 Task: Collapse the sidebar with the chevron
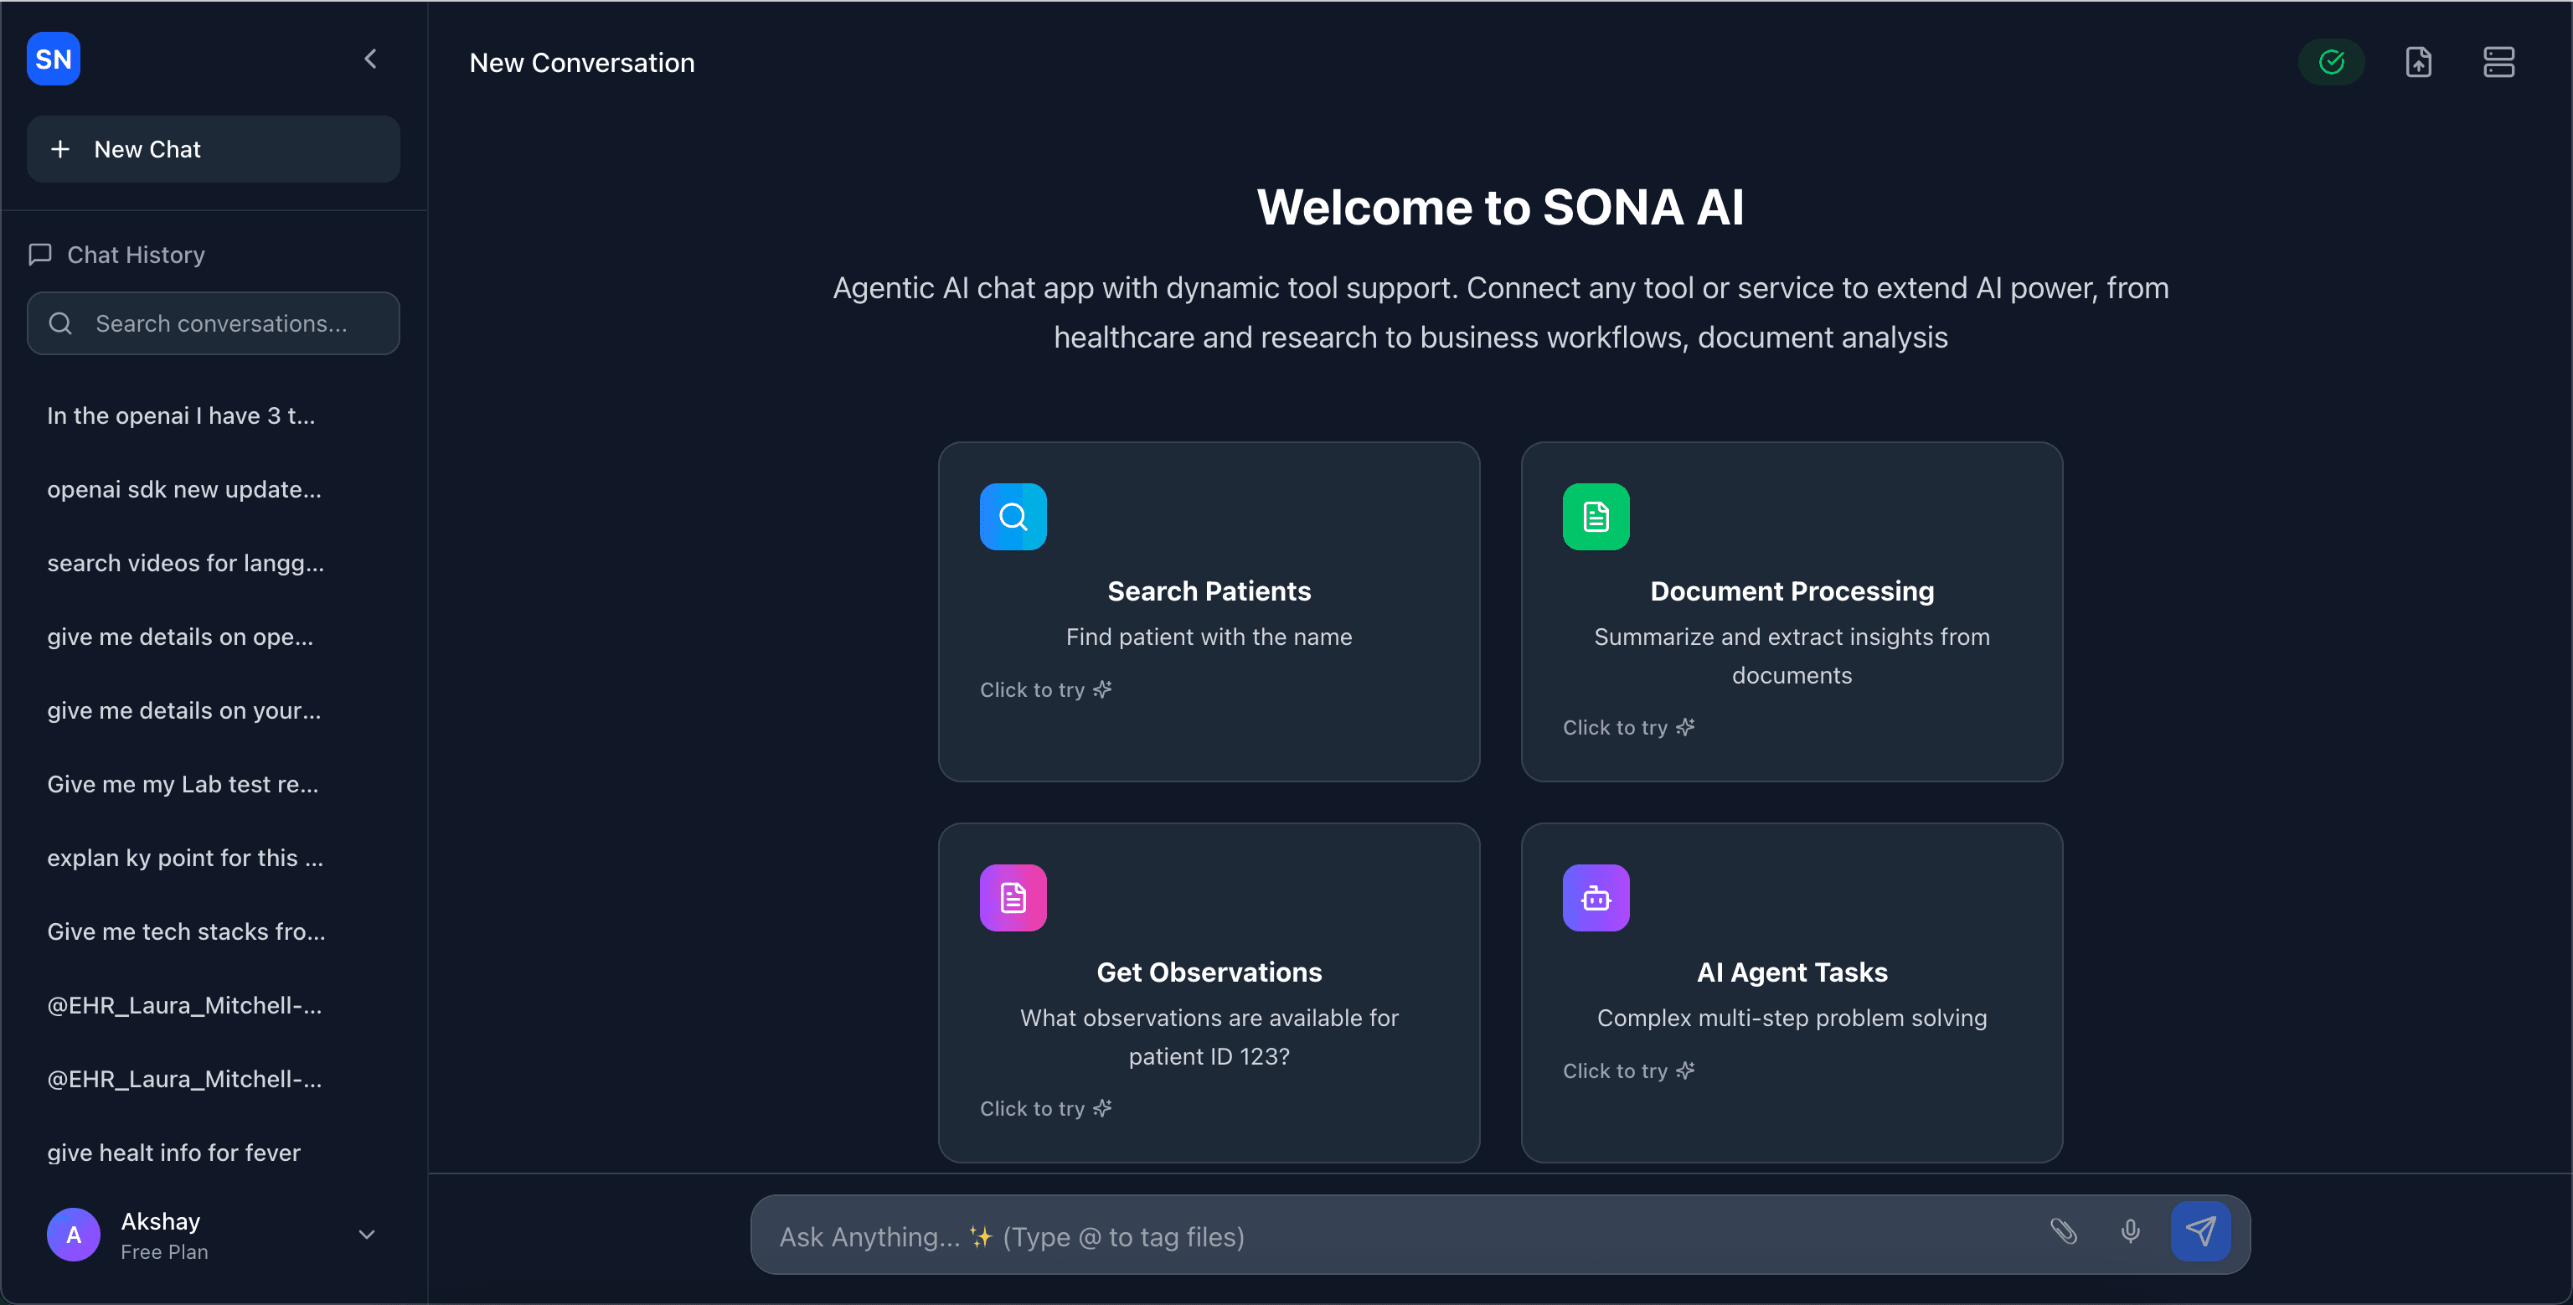(x=370, y=59)
